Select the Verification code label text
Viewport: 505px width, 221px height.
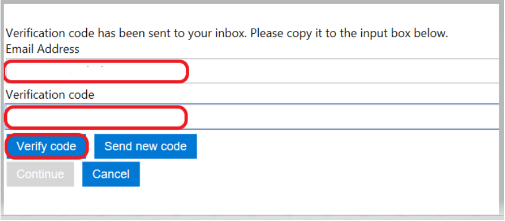[50, 95]
